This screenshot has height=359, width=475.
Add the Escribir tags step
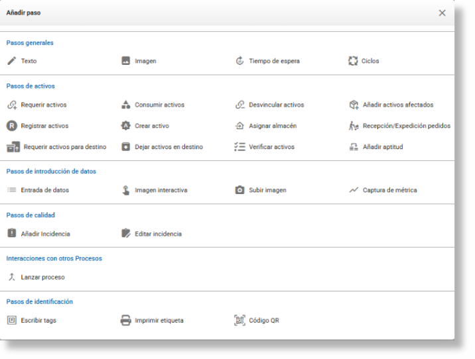coord(39,321)
